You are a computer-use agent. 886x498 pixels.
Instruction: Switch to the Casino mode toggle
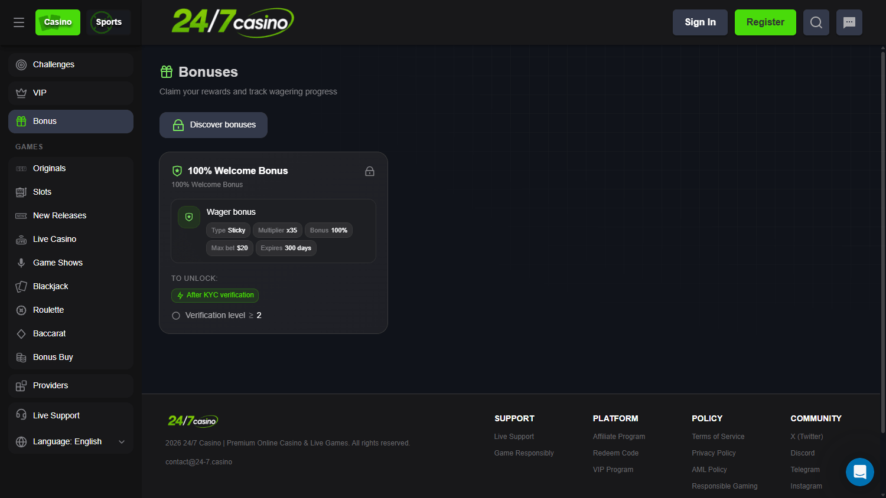(x=58, y=22)
